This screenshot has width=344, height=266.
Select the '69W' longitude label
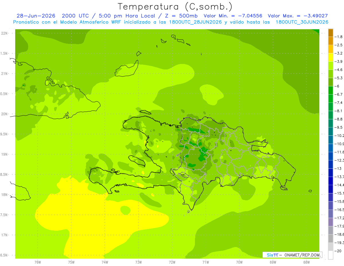(273, 262)
